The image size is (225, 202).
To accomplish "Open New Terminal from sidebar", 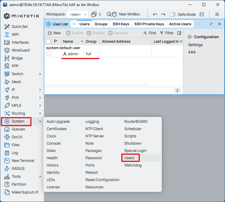I will coord(23,161).
